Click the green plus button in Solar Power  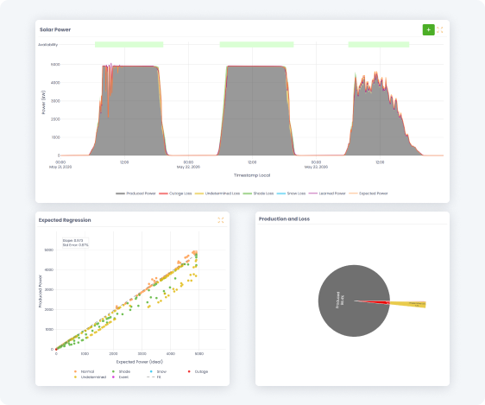coord(428,29)
